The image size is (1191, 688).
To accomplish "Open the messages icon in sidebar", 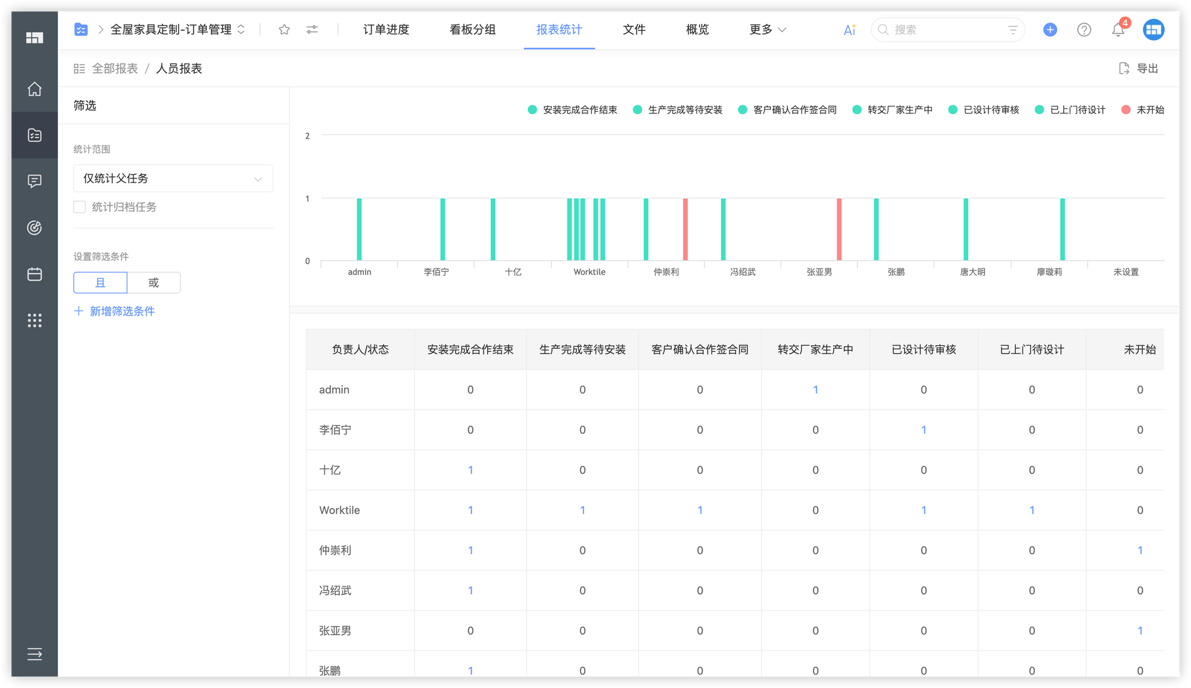I will 35,181.
